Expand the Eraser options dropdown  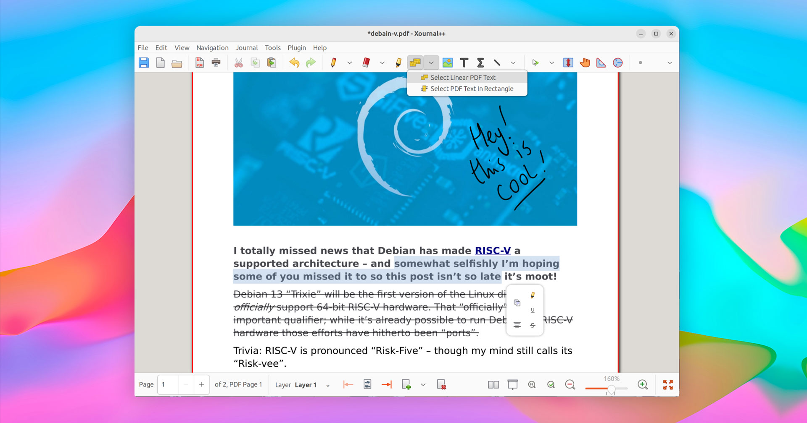click(382, 63)
